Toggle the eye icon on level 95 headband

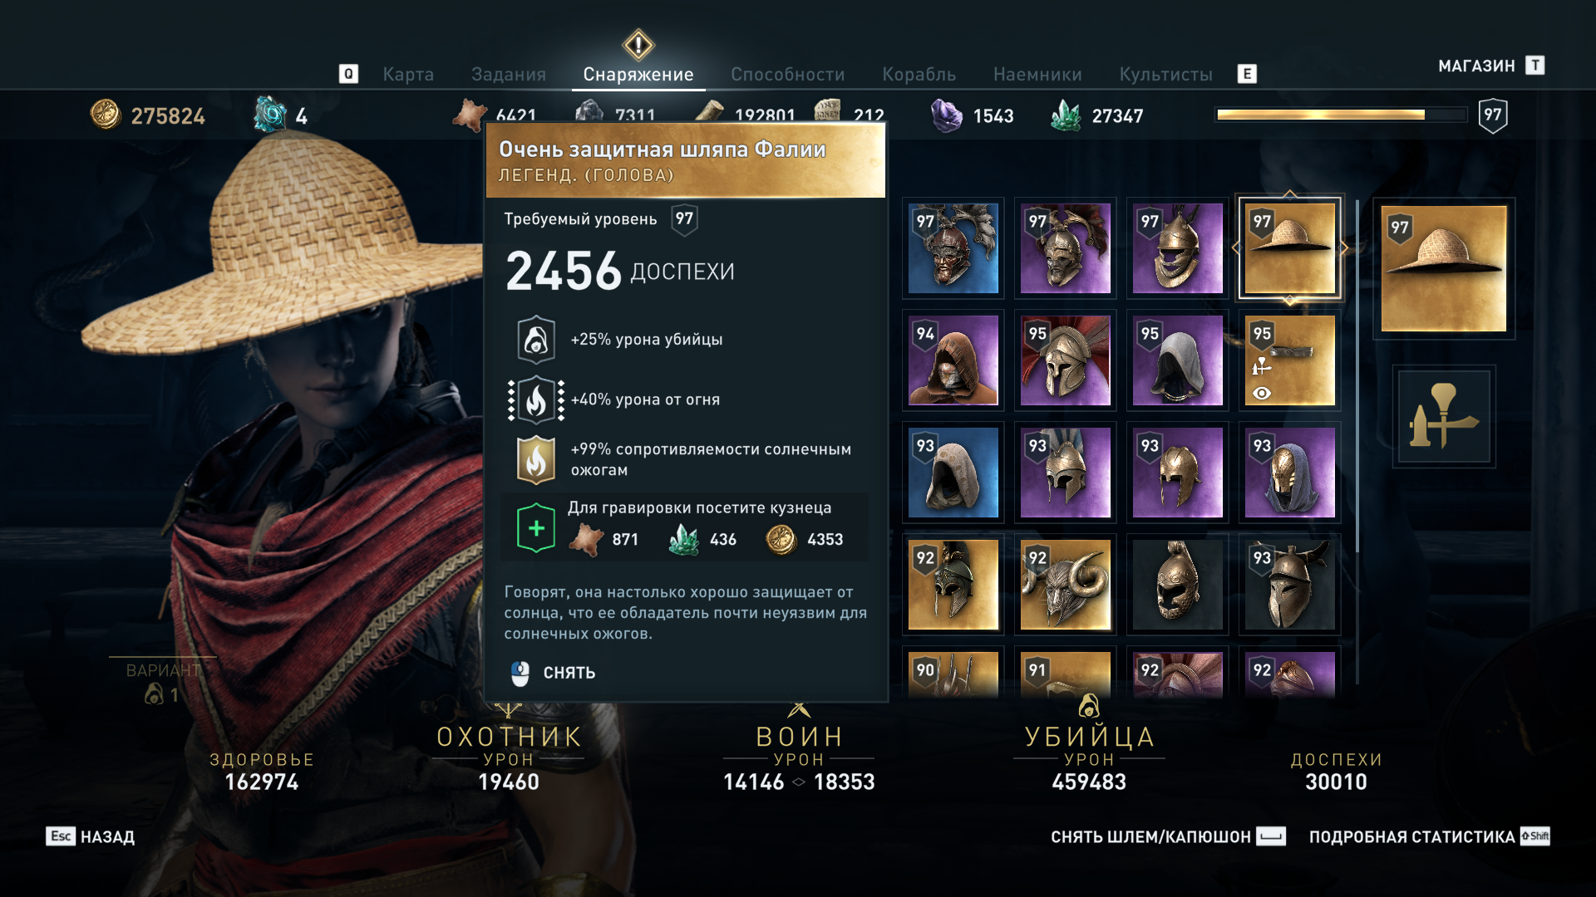coord(1262,393)
